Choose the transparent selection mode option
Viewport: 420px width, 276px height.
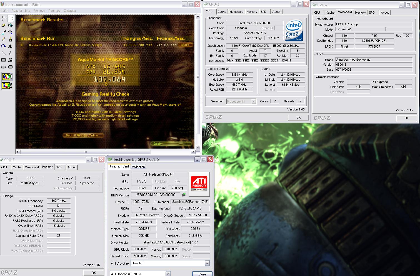click(7, 85)
